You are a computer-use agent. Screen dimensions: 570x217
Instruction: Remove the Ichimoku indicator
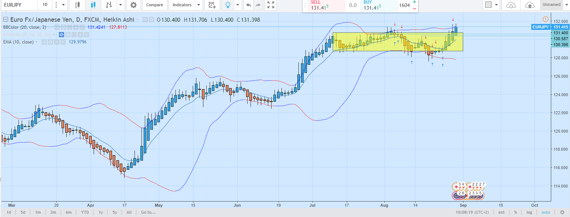(87, 35)
